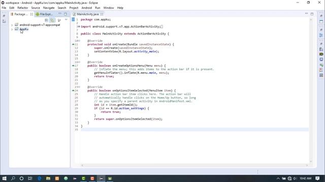Open Package Explorer view menu arrow
Viewport: 325px width, 182px height.
point(66,20)
